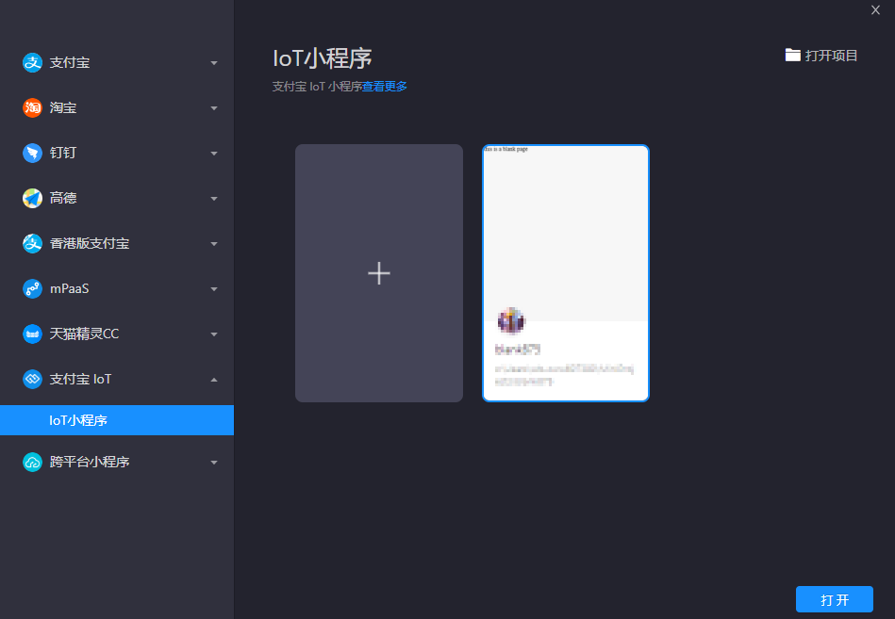Select the 香港版支付宝 label
Viewport: 895px width, 619px height.
(90, 243)
